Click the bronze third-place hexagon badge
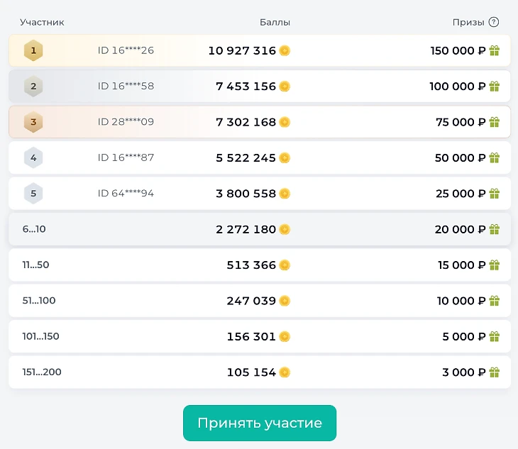 click(x=33, y=122)
